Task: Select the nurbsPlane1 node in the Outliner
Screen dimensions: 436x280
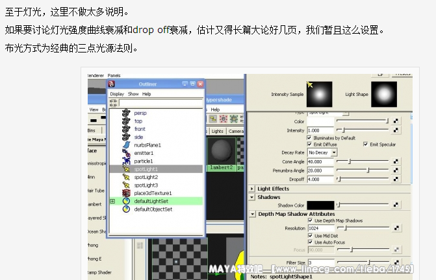Action: click(x=147, y=145)
